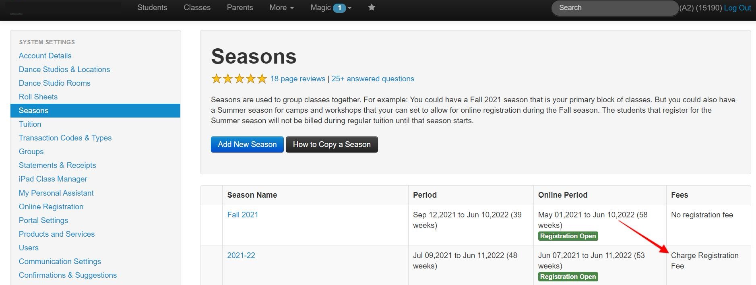
Task: Expand the More dropdown menu
Action: (x=281, y=8)
